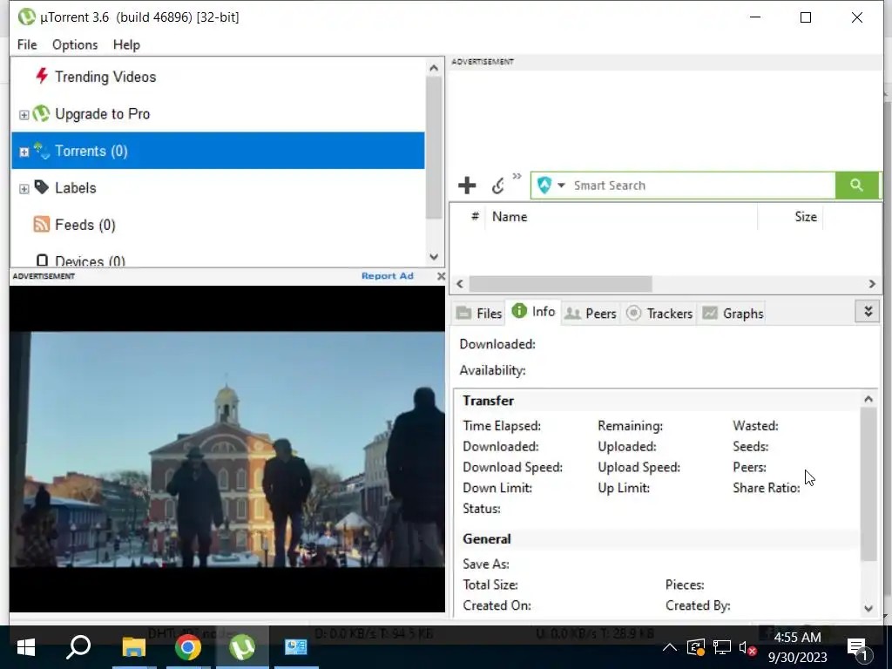Click the Devices phone icon
Viewport: 892px width, 669px height.
pos(42,260)
